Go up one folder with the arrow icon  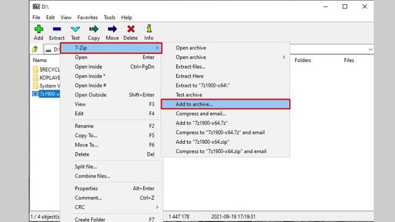(35, 49)
